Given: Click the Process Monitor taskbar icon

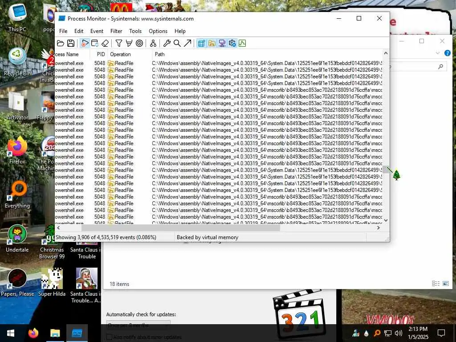Looking at the screenshot, I should pos(77,333).
